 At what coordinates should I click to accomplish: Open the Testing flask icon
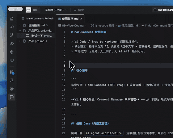[12, 81]
